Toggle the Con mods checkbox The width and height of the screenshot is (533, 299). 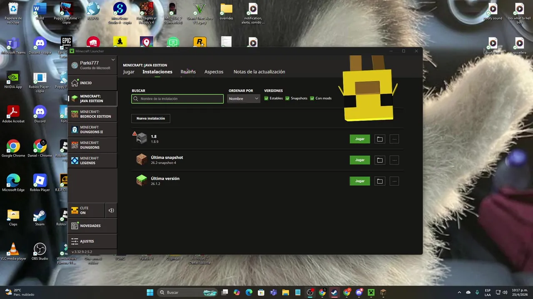[x=312, y=98]
